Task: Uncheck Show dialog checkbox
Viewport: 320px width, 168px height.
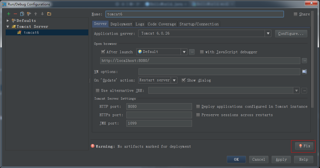Action: (184, 80)
